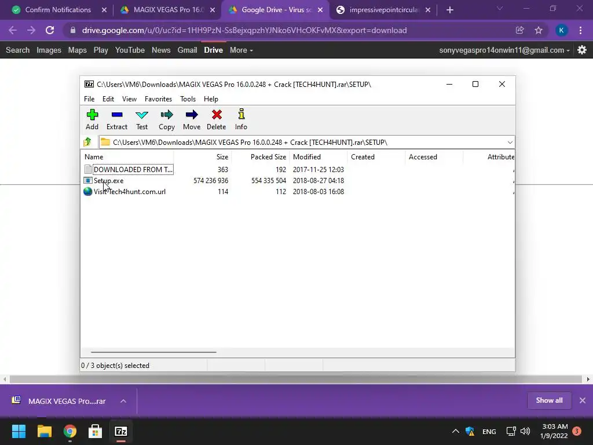Sort files by the Created column
Screen dimensions: 593x445
(376, 156)
